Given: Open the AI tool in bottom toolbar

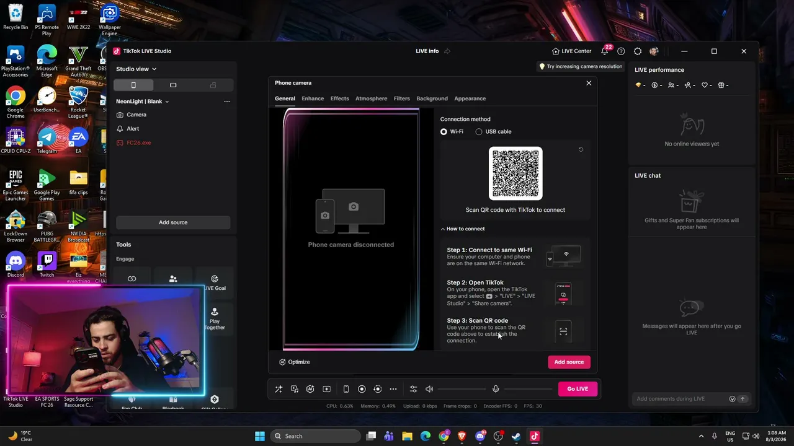Looking at the screenshot, I should point(310,389).
